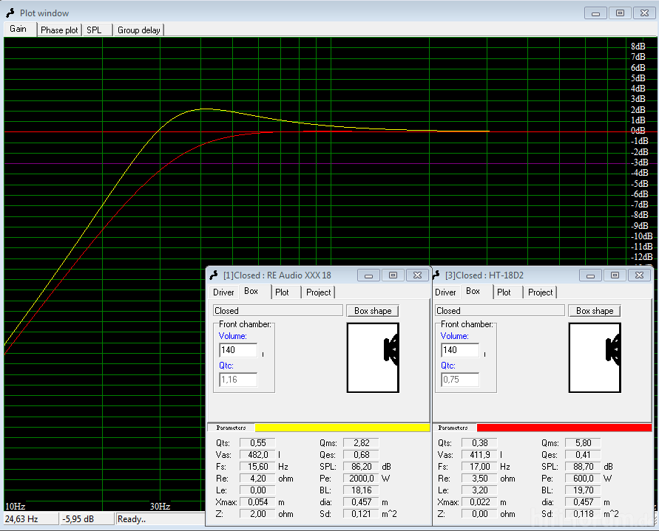Viewport: 659px width, 531px height.
Task: Maximize the Plot window
Action: (x=620, y=13)
